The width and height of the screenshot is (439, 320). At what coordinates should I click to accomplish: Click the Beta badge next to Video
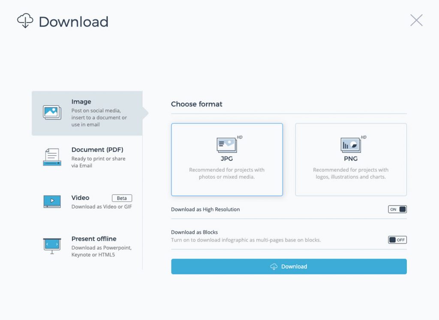click(122, 198)
